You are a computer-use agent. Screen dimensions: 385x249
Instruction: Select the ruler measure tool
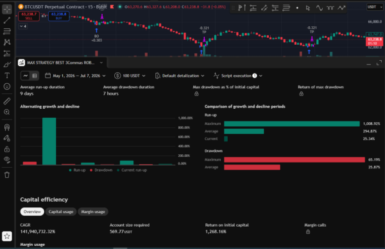(7, 101)
